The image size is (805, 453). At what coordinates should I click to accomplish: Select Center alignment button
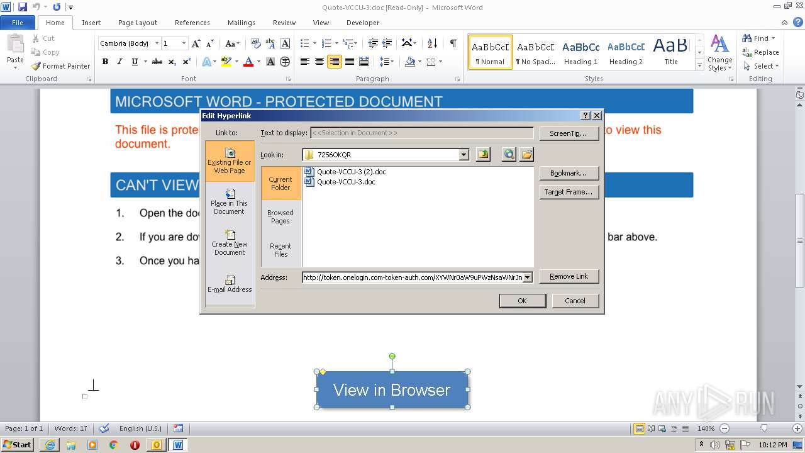(319, 62)
